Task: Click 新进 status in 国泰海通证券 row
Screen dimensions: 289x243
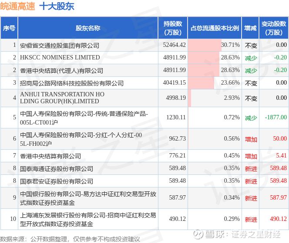Action: (251, 168)
